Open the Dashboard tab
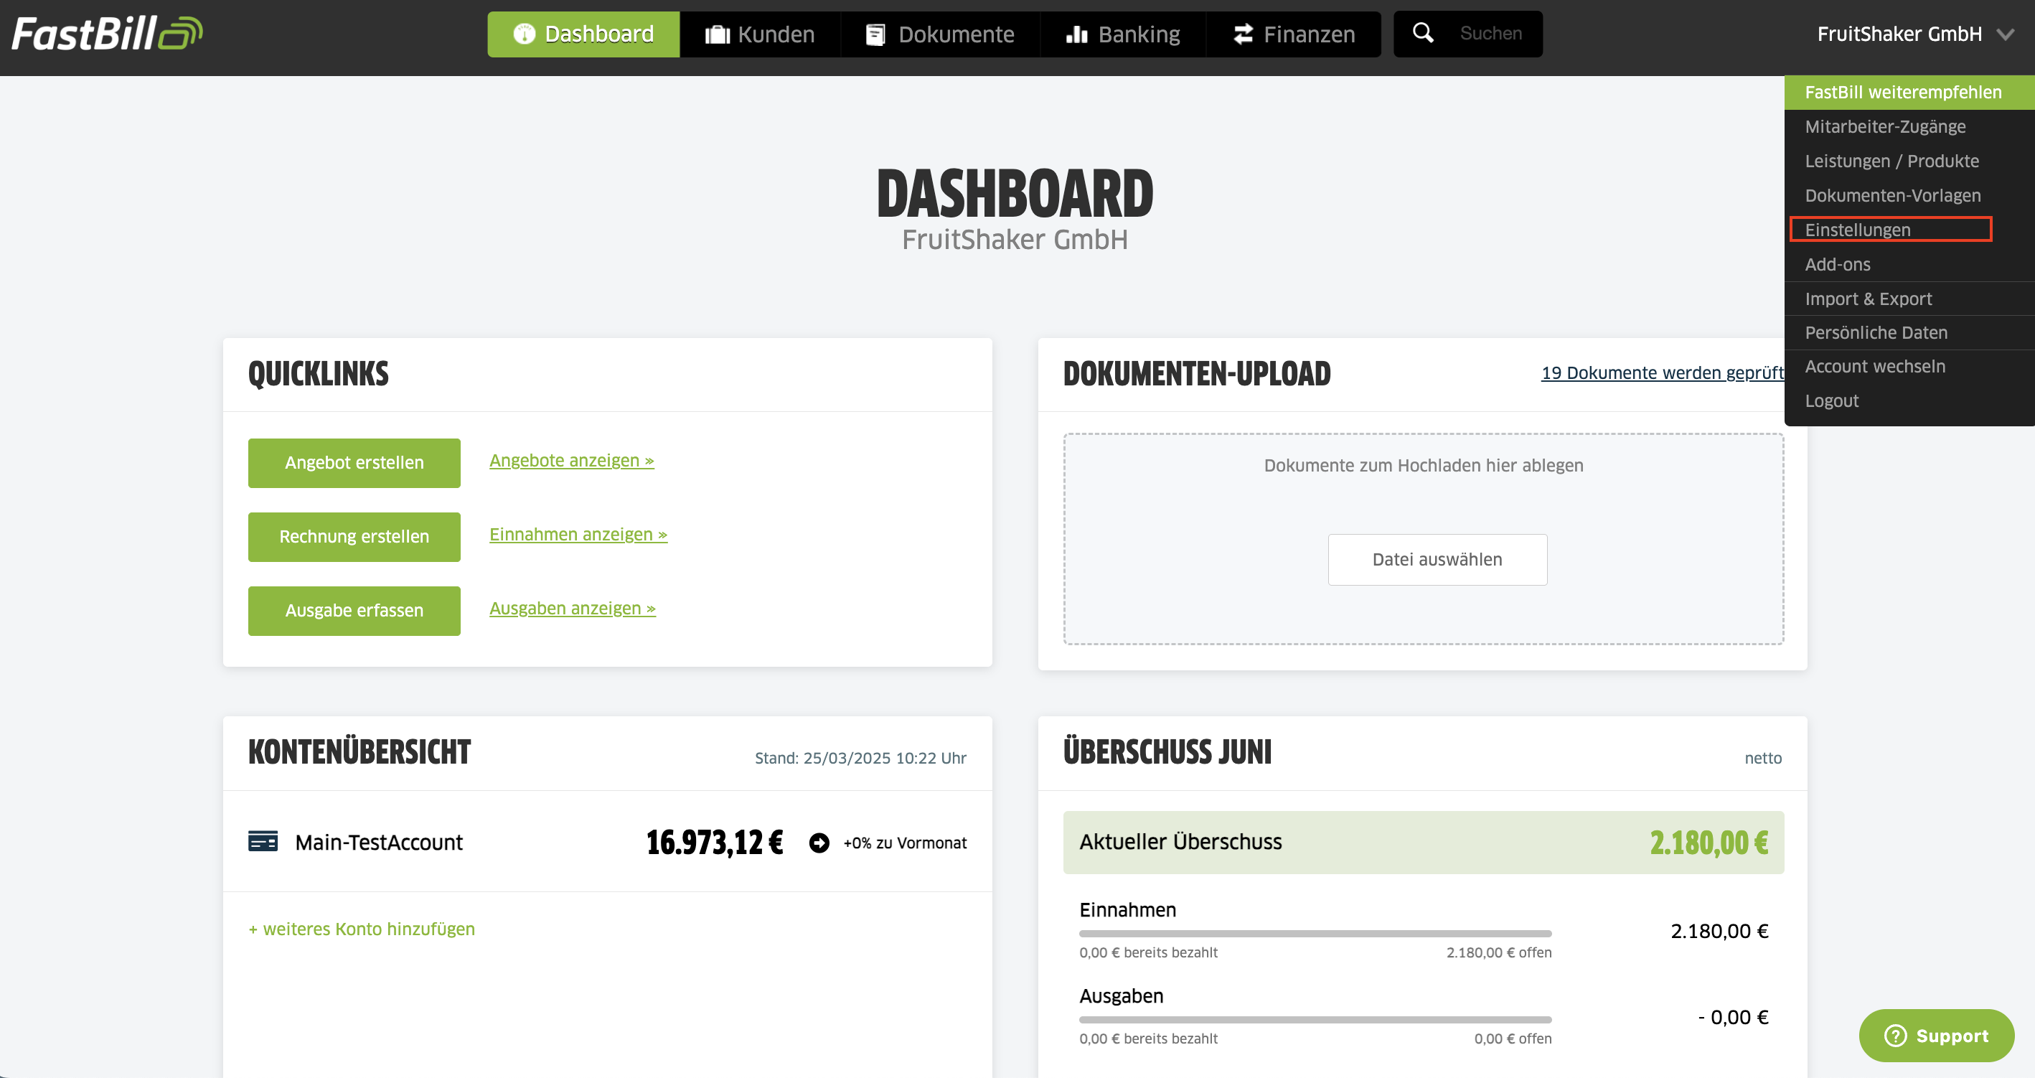Screen dimensions: 2035x1078 point(583,34)
